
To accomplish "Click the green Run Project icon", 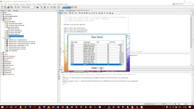I will (48, 7).
